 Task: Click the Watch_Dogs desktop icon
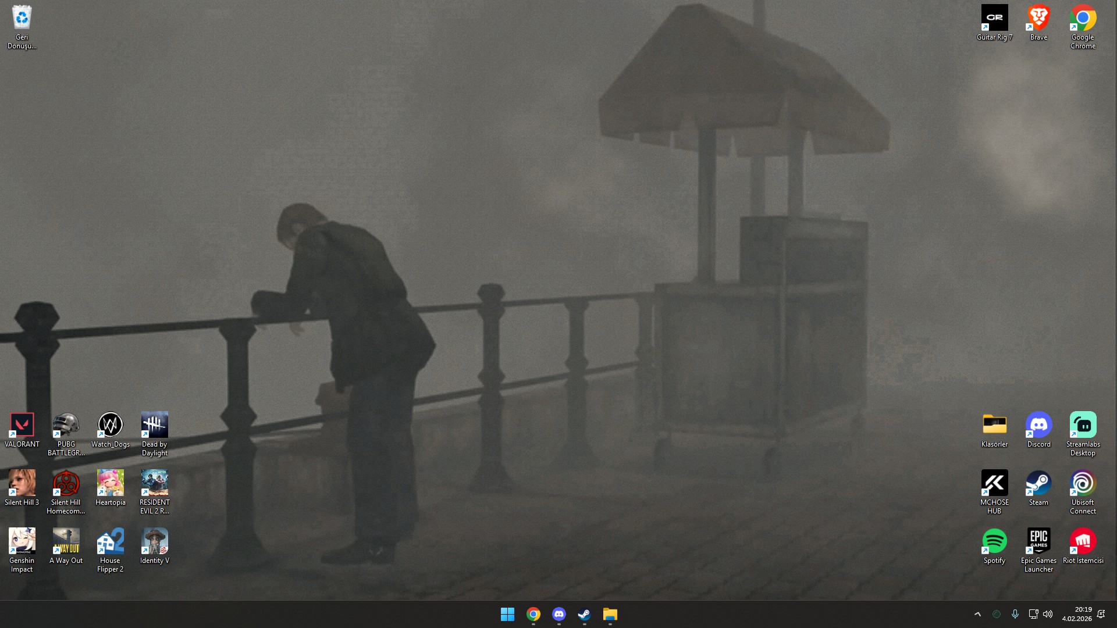(110, 426)
